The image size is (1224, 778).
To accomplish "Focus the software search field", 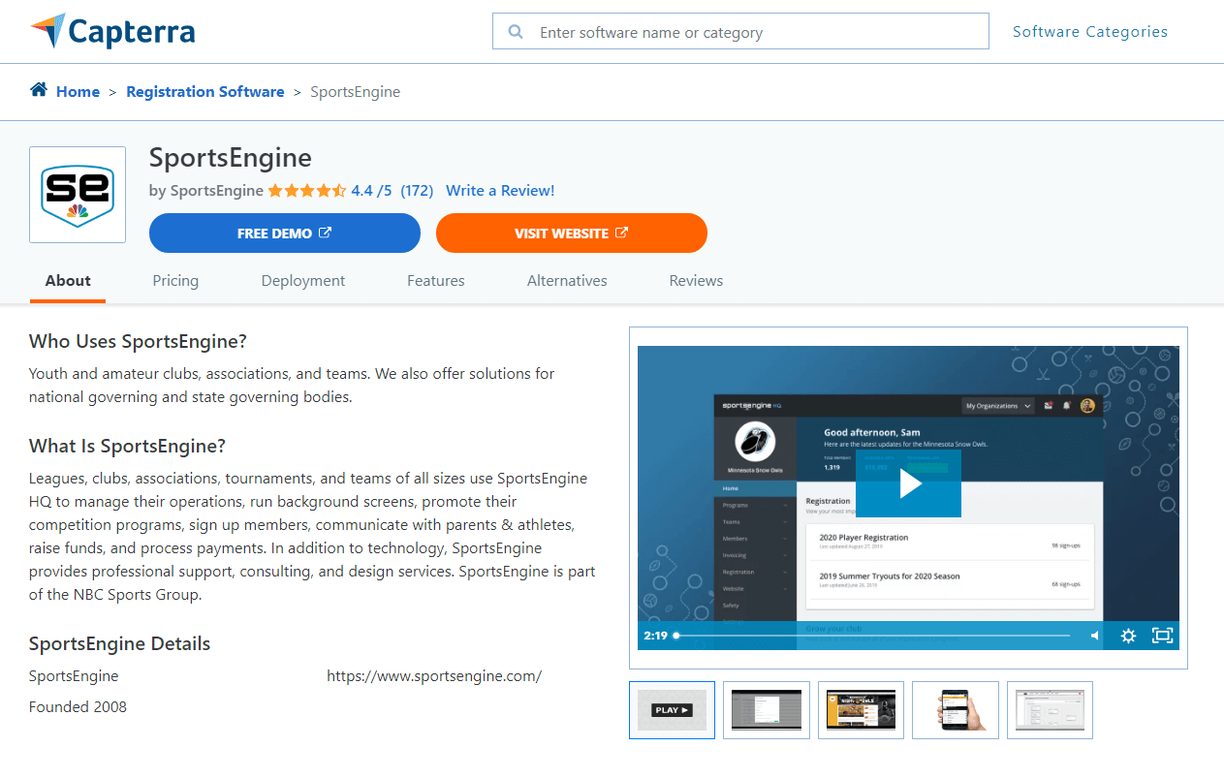I will tap(740, 31).
